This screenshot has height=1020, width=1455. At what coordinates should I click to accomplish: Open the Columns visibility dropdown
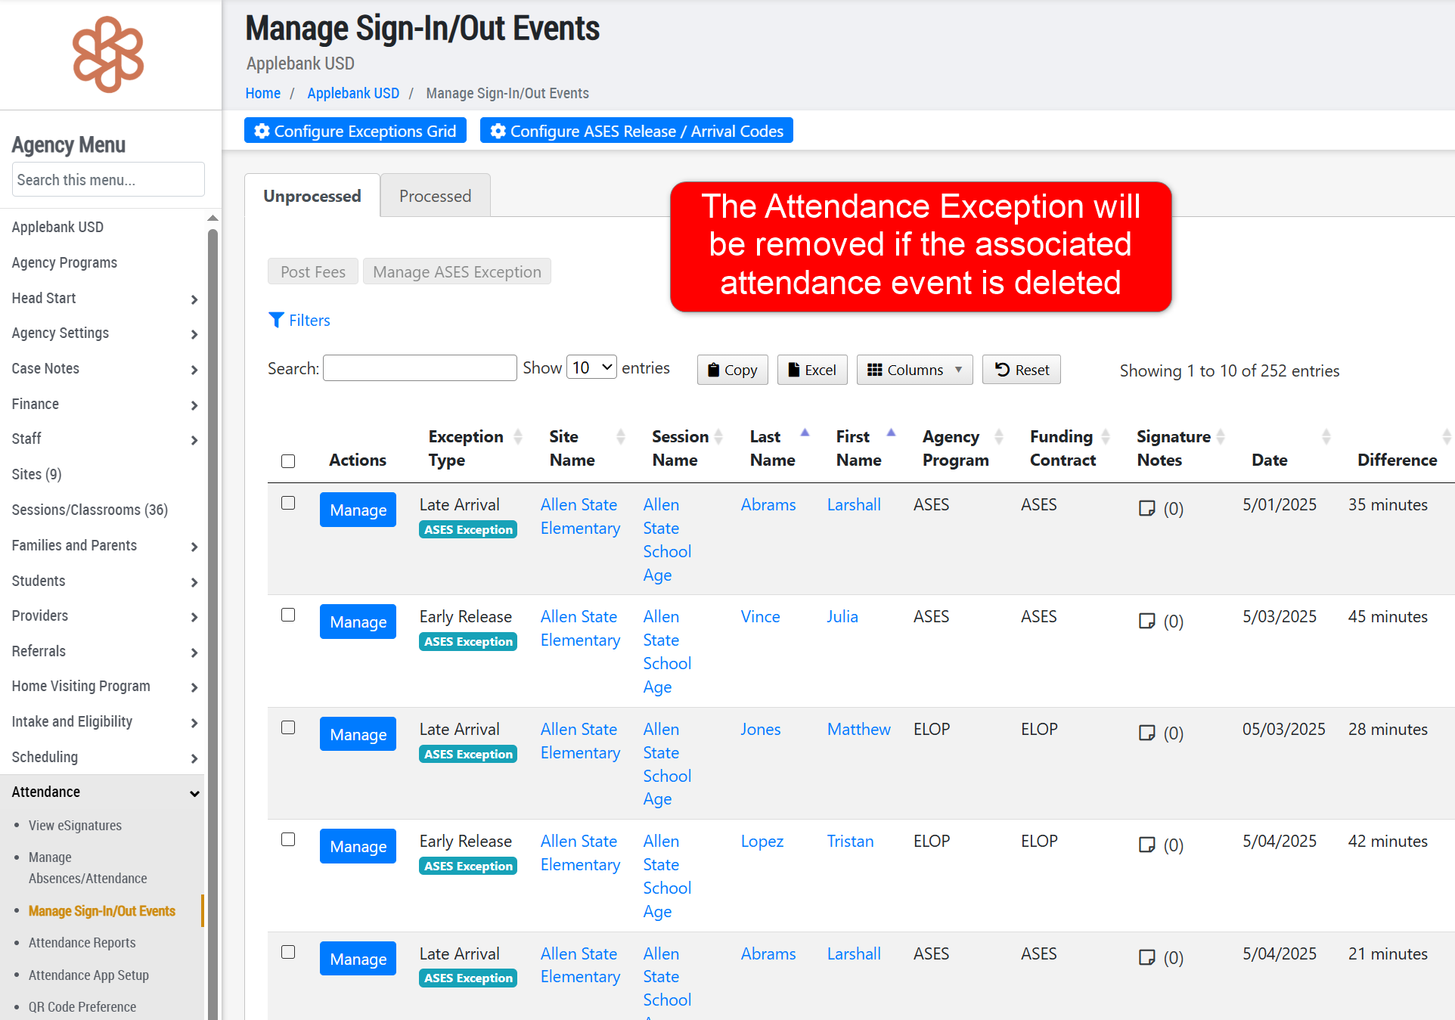[x=914, y=370]
